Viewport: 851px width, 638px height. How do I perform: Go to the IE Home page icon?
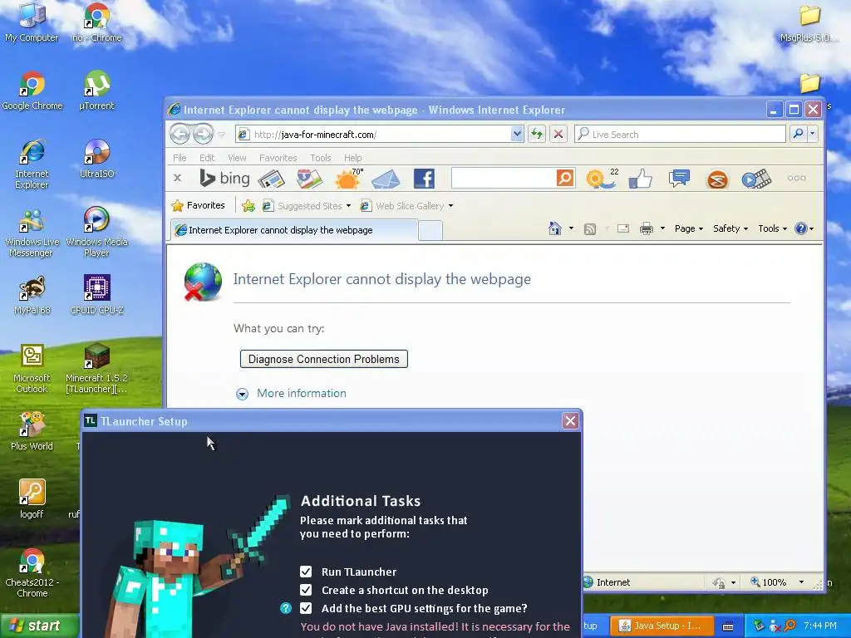(x=554, y=228)
